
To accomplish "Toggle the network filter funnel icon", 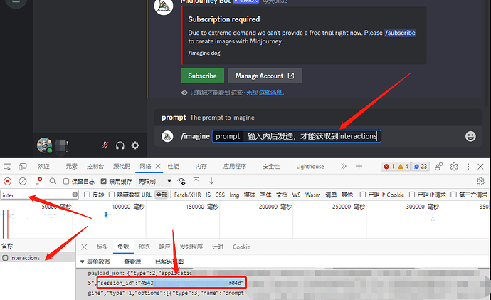I will coord(38,181).
